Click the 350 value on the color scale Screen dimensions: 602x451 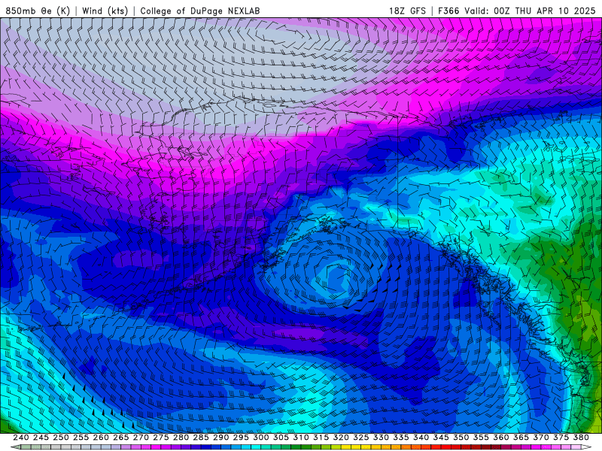(461, 437)
